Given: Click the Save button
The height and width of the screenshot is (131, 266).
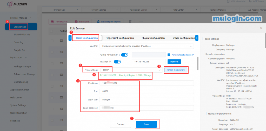Looking at the screenshot, I should (x=147, y=124).
